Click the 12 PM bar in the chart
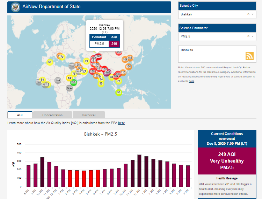The image size is (262, 199). click(139, 170)
